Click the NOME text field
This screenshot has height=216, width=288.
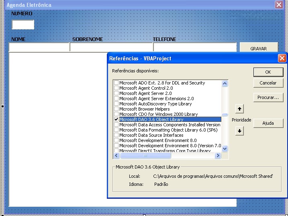pos(39,47)
